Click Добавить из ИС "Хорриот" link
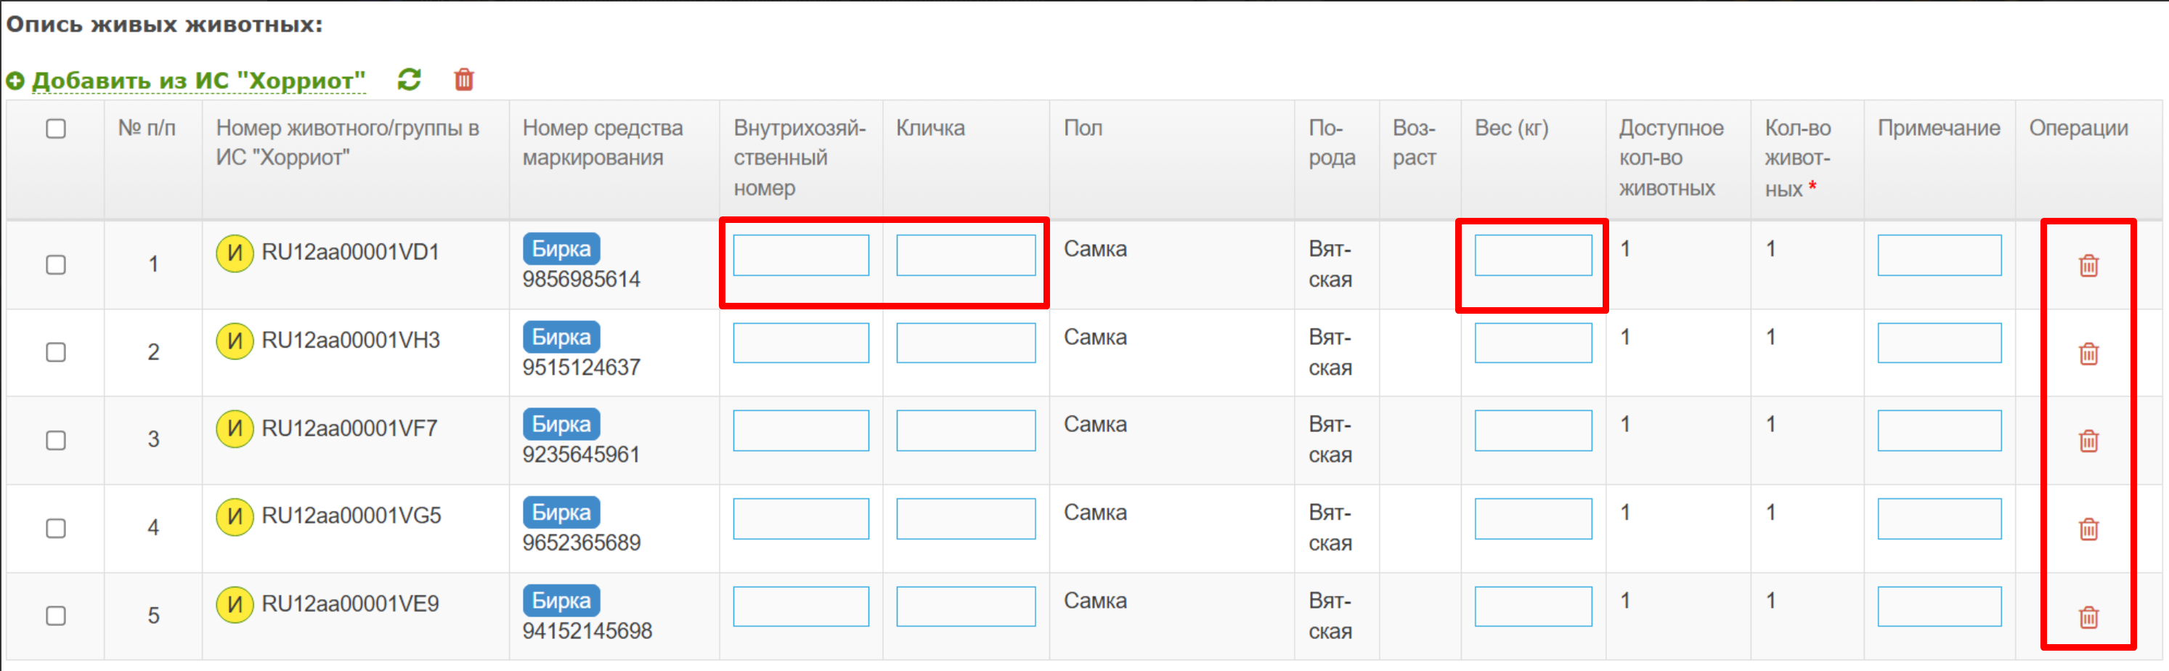2169x671 pixels. tap(199, 81)
